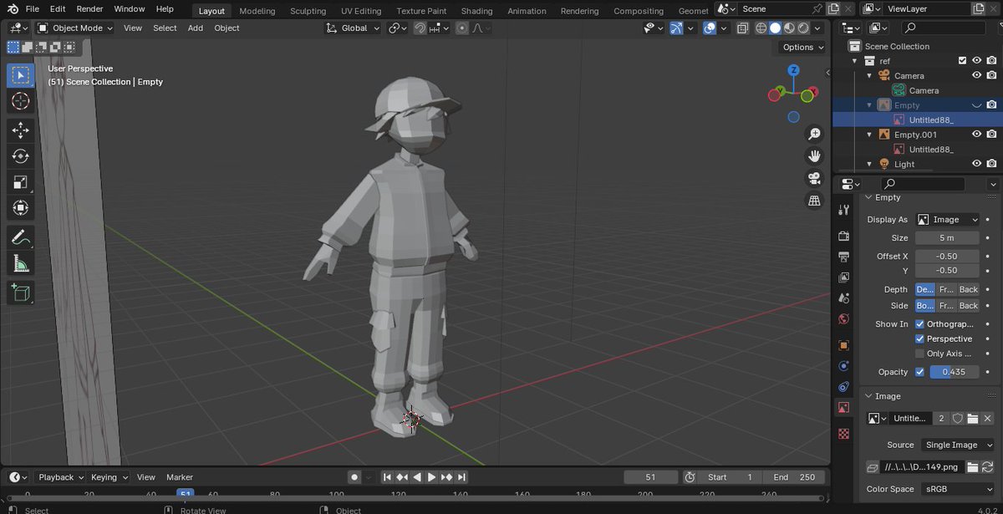Click the reload image icon

(987, 467)
